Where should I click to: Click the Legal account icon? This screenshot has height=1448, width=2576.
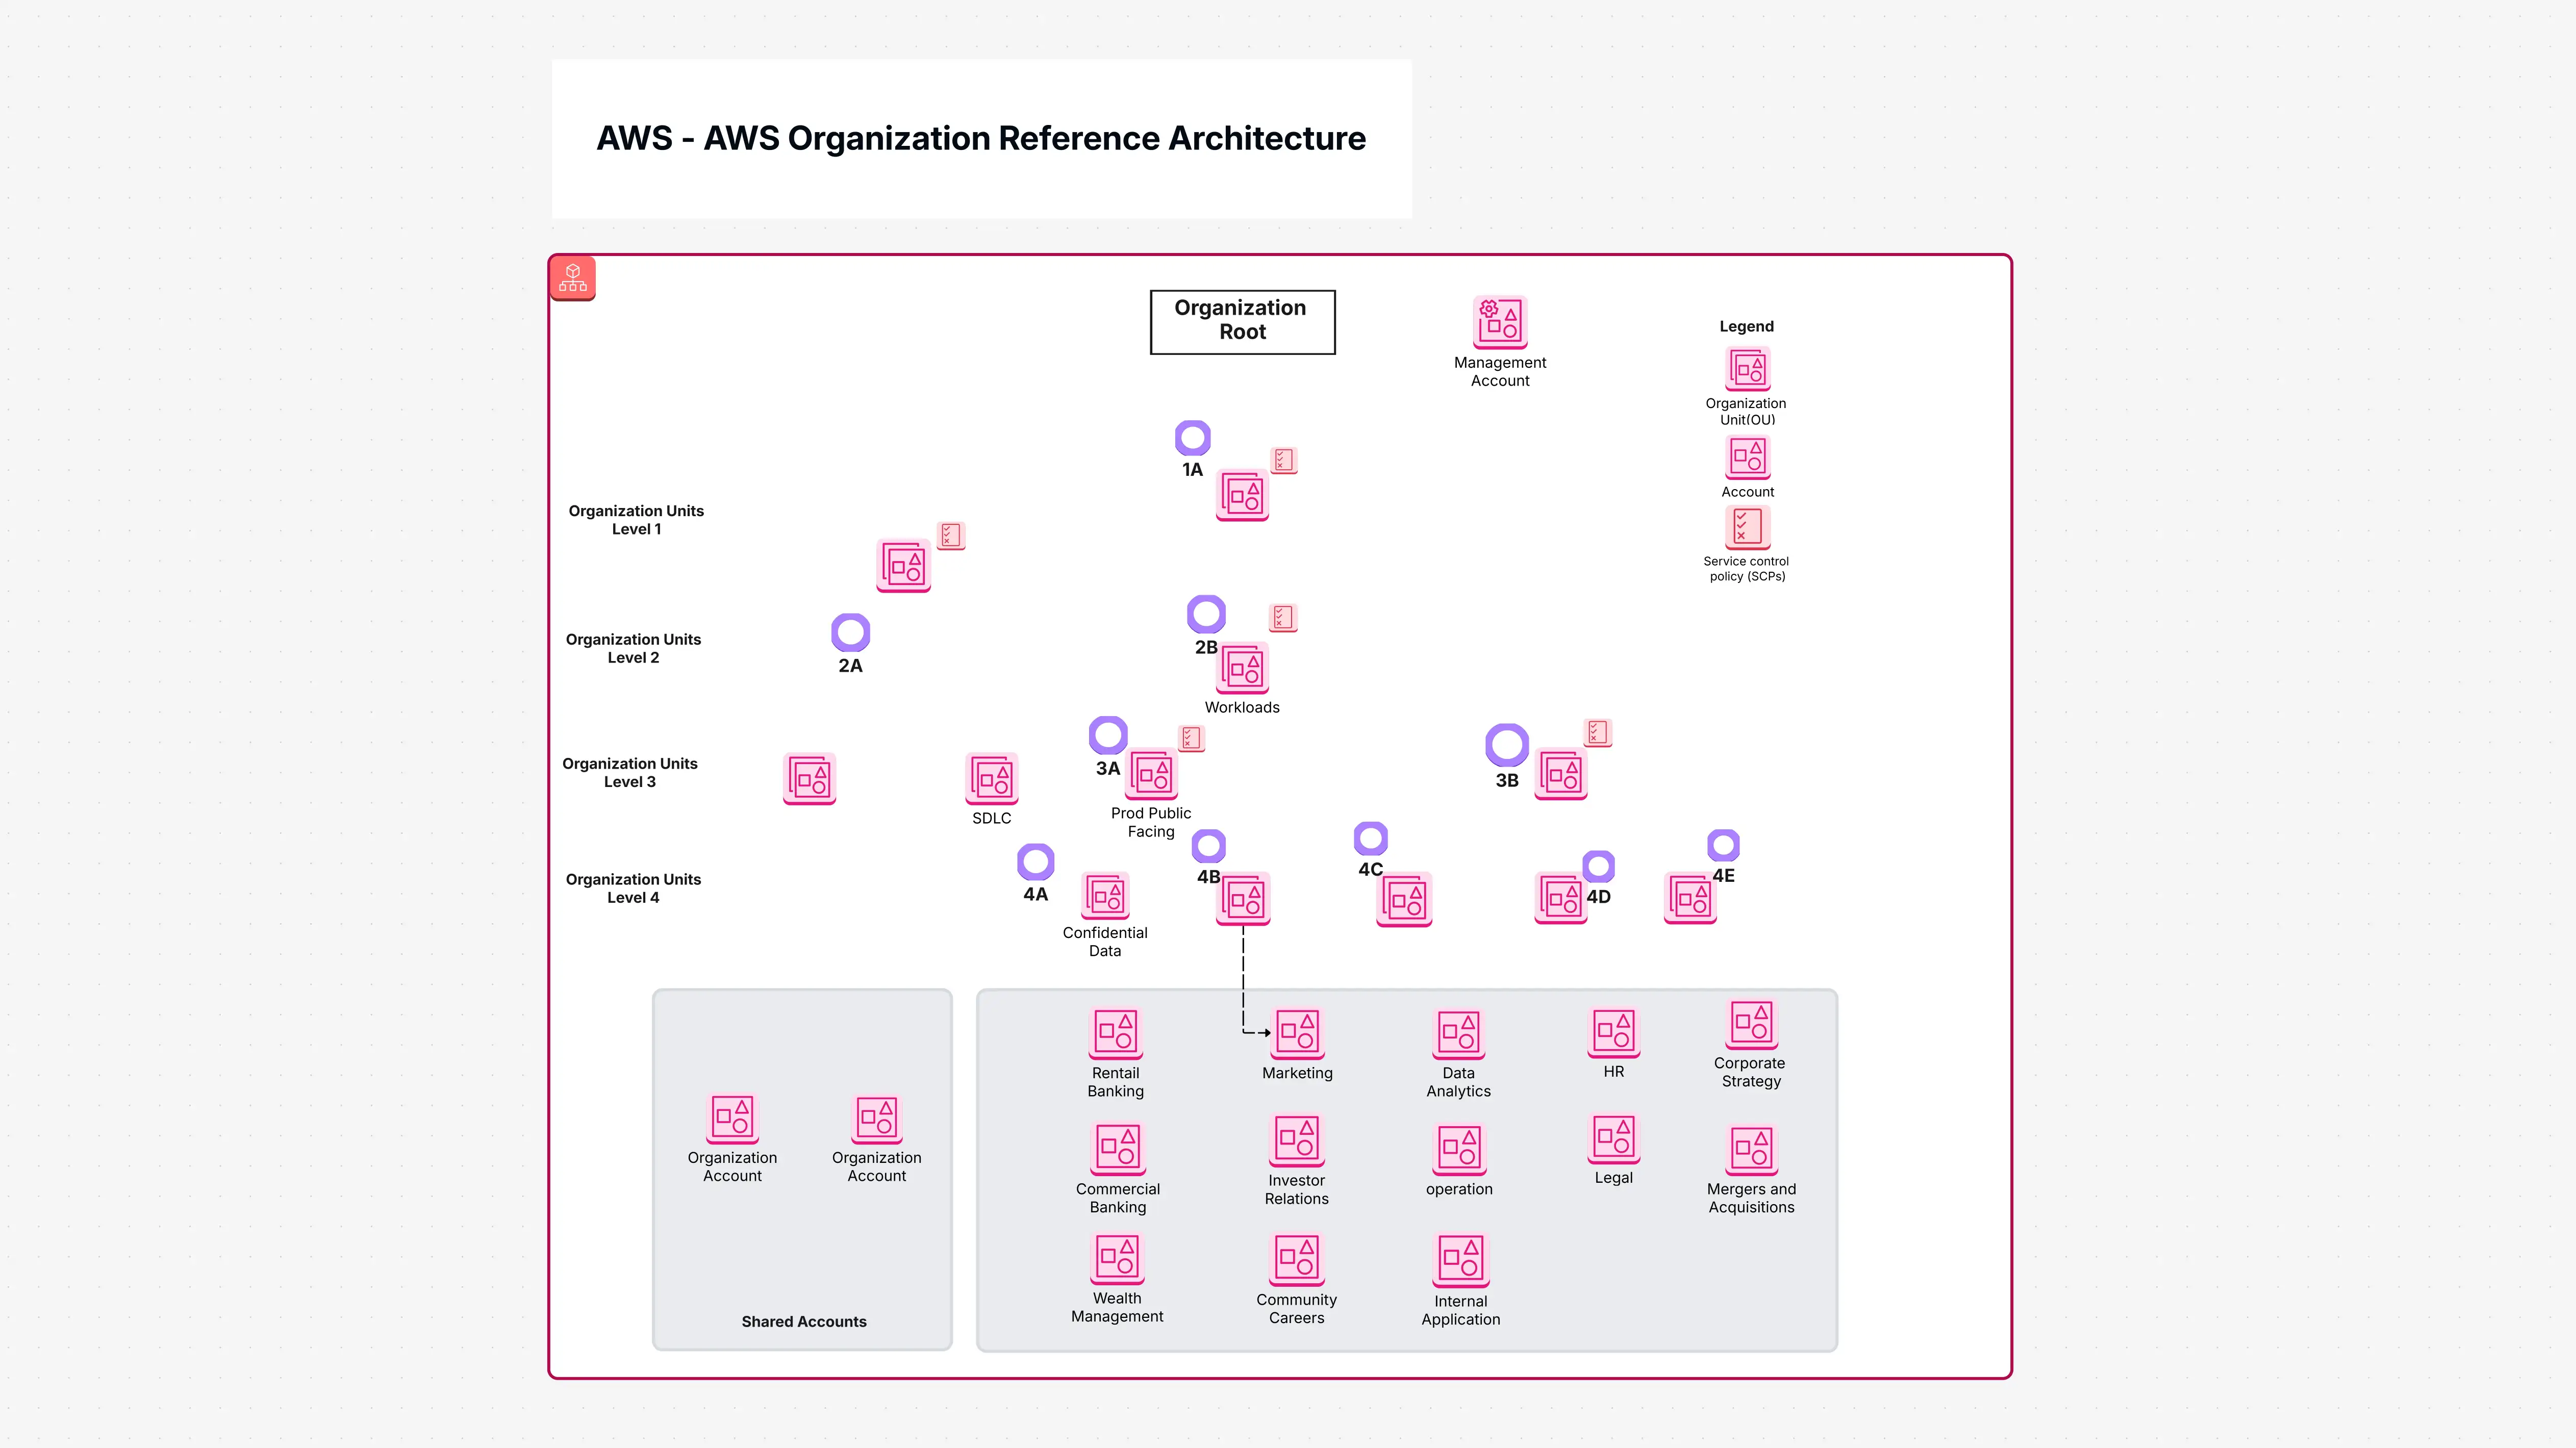point(1613,1139)
